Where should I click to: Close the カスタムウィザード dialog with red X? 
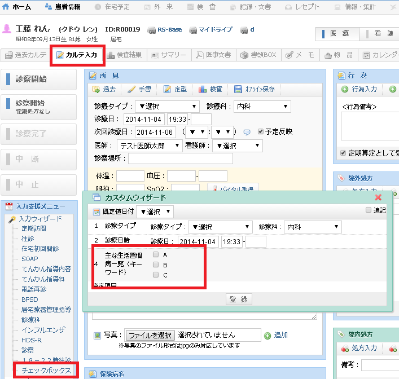[378, 197]
